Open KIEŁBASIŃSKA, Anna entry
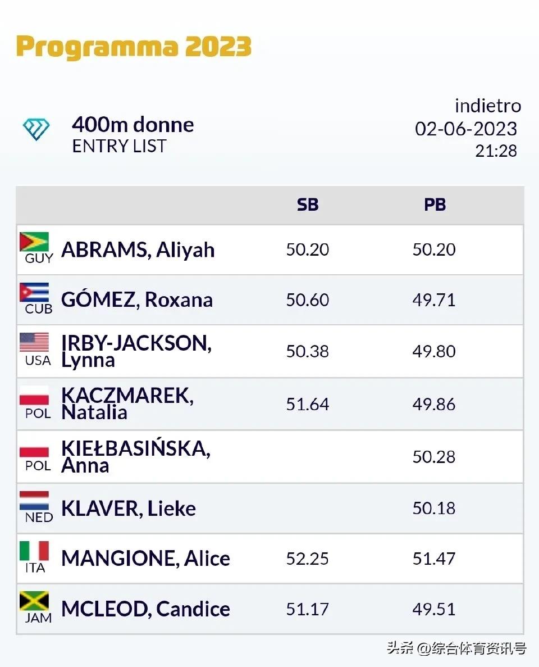 pos(135,456)
